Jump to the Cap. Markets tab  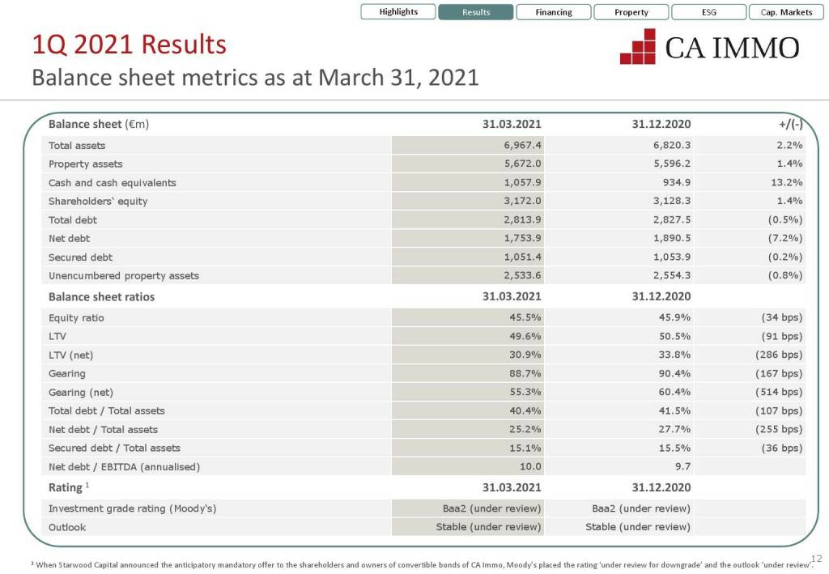point(786,12)
